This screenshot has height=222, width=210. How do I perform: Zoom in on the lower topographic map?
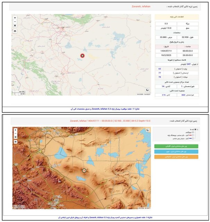click(x=15, y=130)
